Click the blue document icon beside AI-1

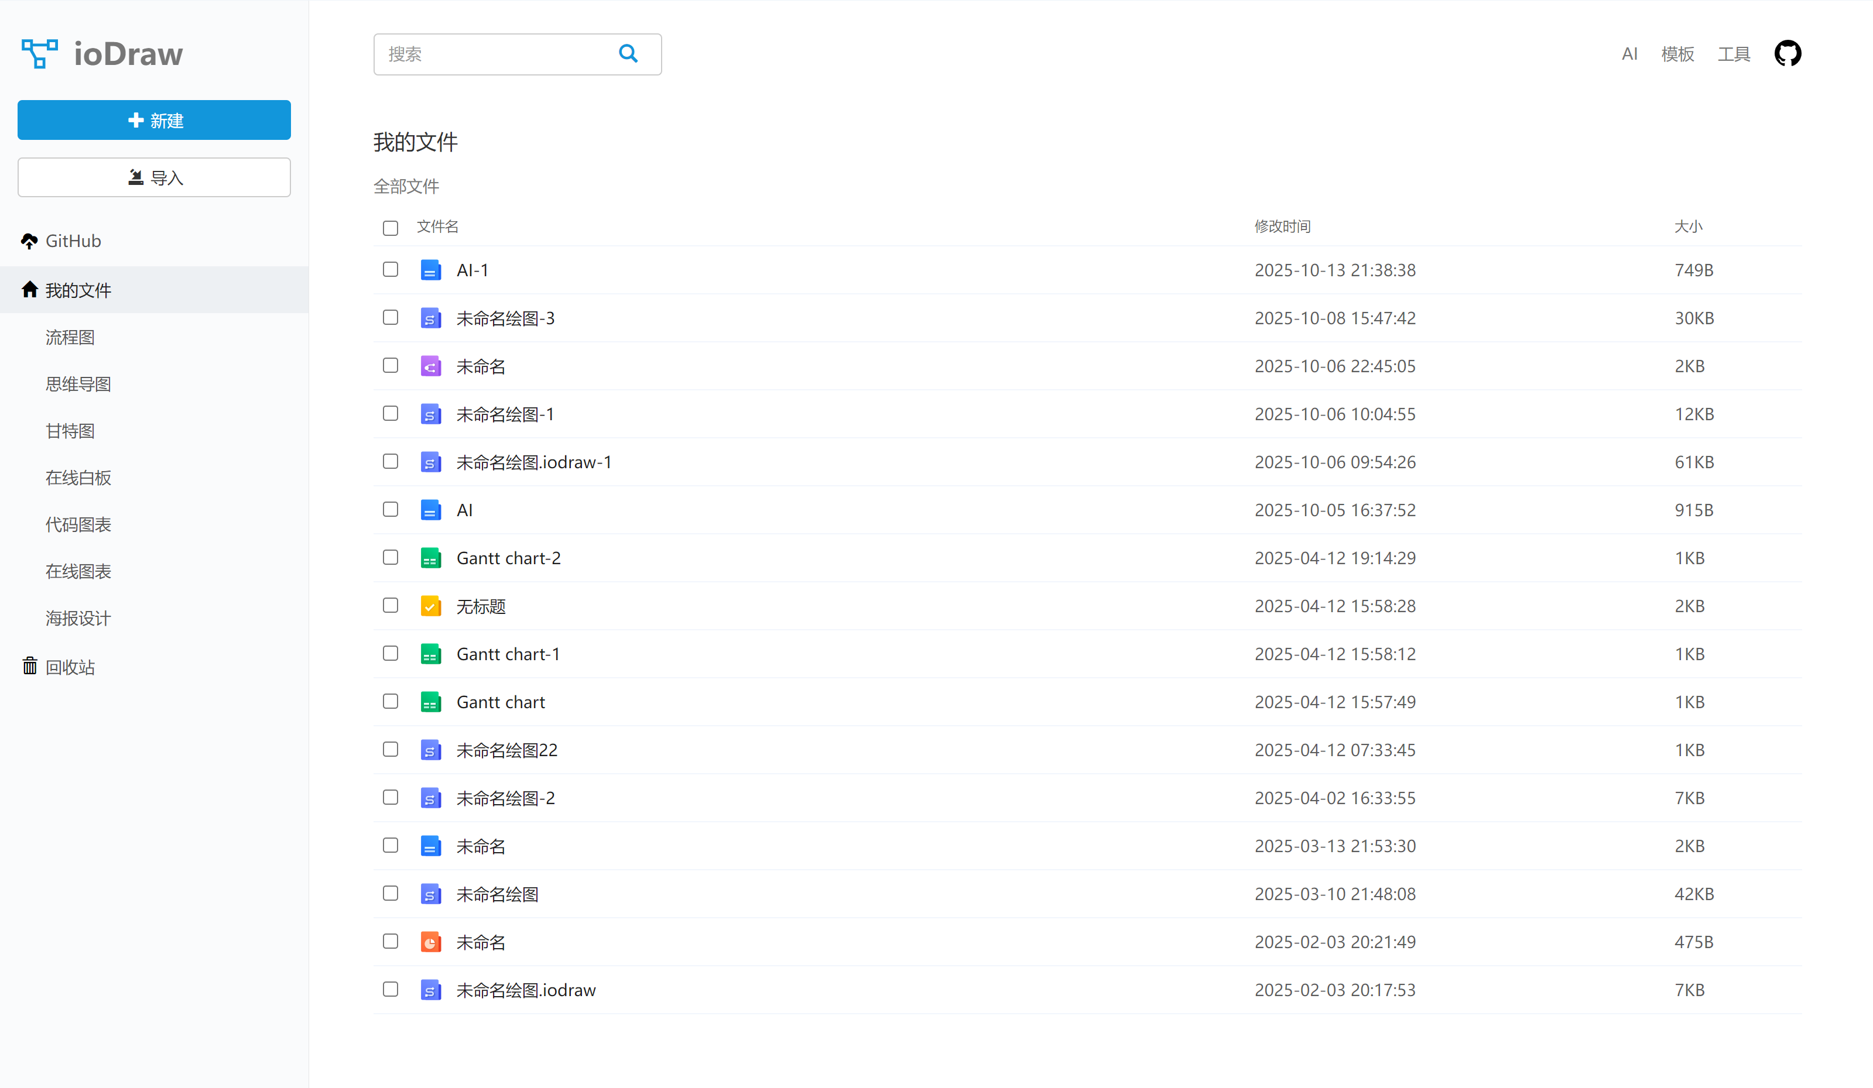pos(430,270)
